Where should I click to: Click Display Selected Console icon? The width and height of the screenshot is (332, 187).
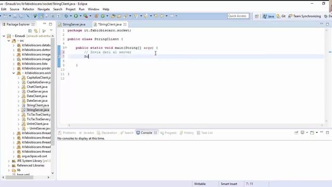pyautogui.click(x=302, y=132)
